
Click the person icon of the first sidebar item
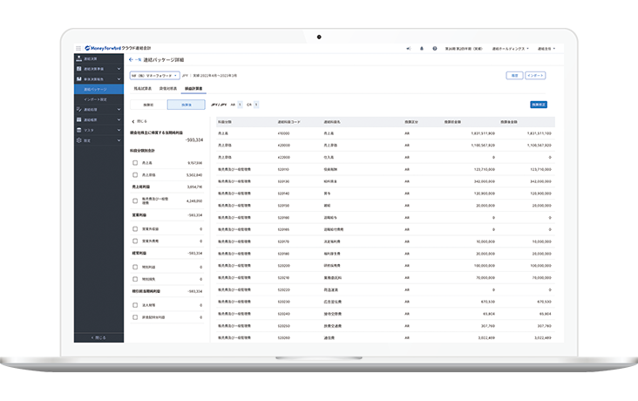79,58
